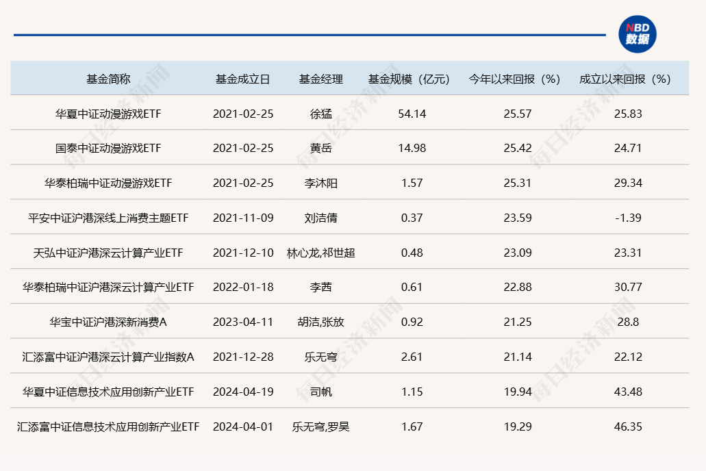Select manager name 李沐阳
The image size is (706, 471).
click(321, 183)
